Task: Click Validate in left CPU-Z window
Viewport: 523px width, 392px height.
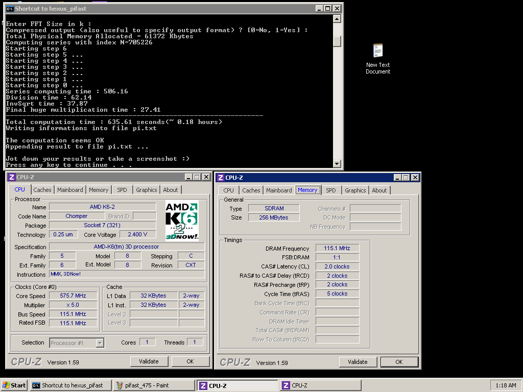Action: (149, 361)
